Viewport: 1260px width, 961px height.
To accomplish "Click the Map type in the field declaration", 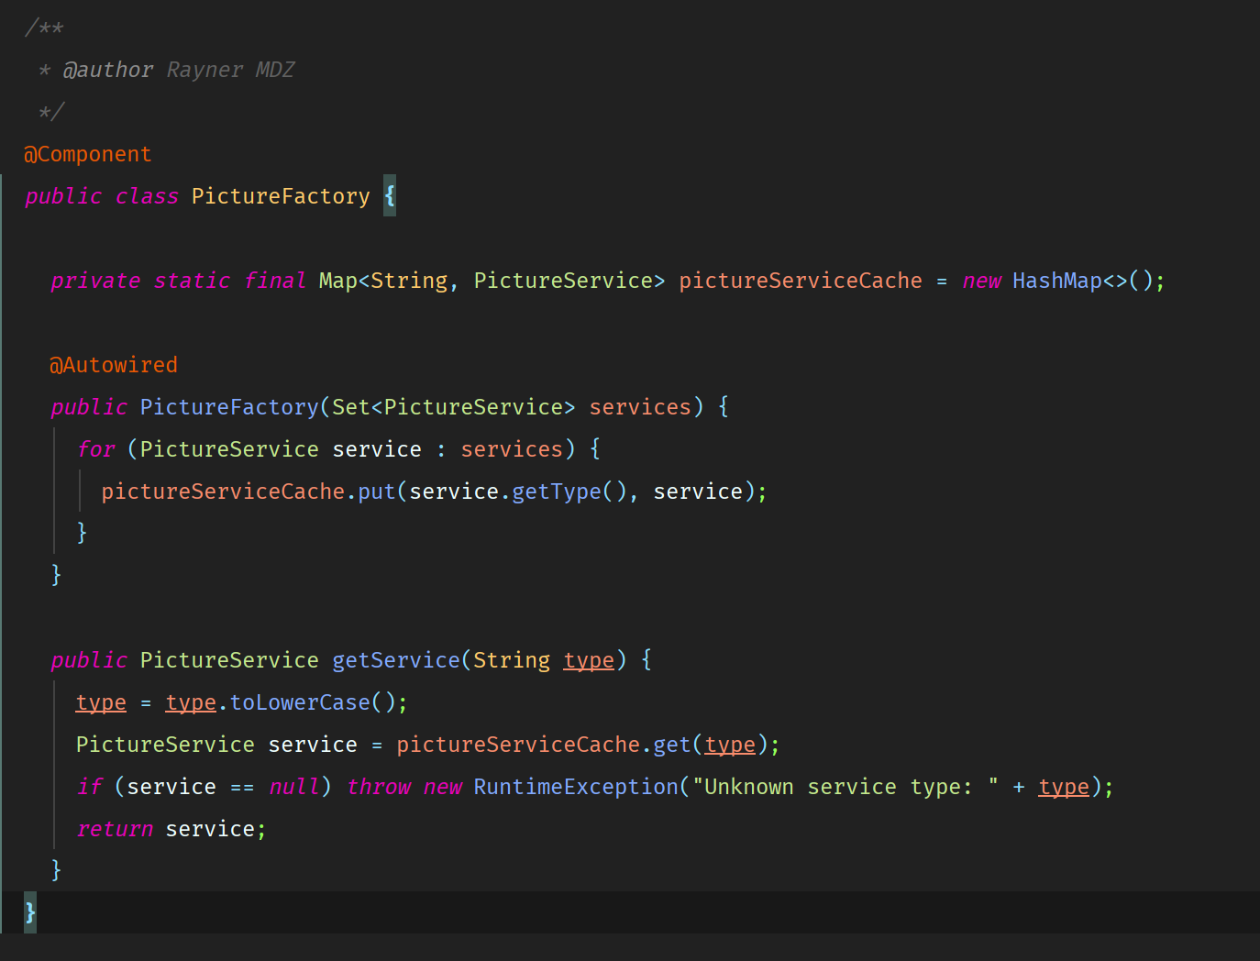I will point(337,281).
